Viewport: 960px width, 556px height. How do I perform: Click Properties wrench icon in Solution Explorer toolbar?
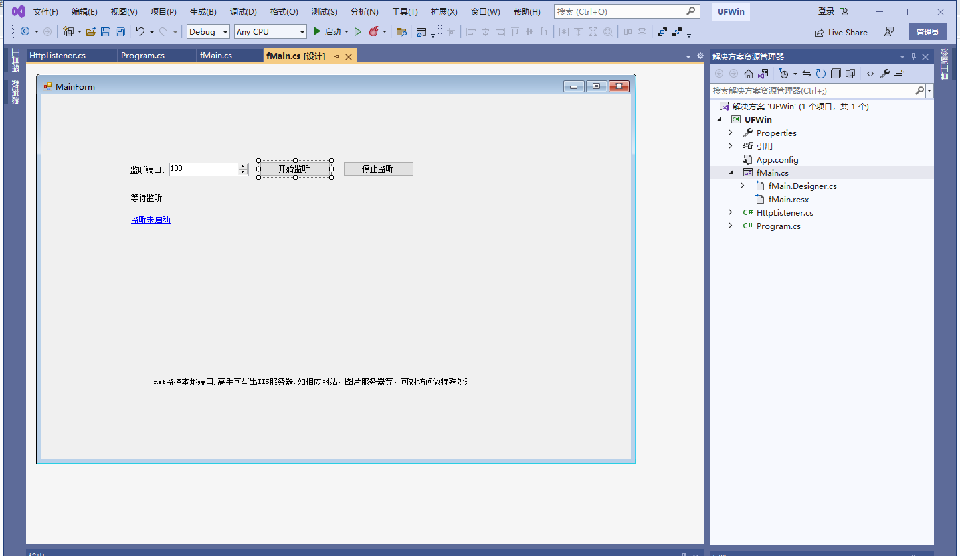885,74
